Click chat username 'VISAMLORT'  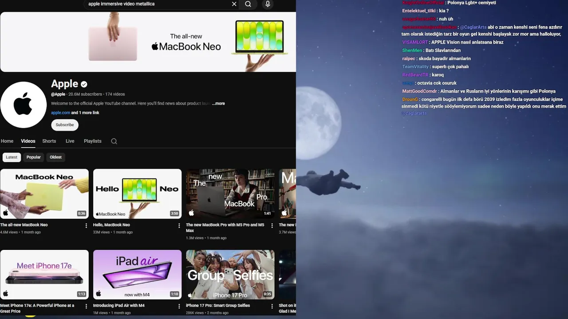[415, 43]
